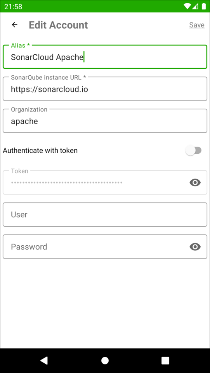Image resolution: width=210 pixels, height=373 pixels.
Task: Select the Organization field containing apache
Action: [105, 121]
